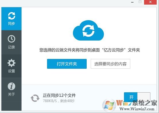The width and height of the screenshot is (159, 113).
Task: Toggle the sync 开 switch off
Action: [x=137, y=97]
